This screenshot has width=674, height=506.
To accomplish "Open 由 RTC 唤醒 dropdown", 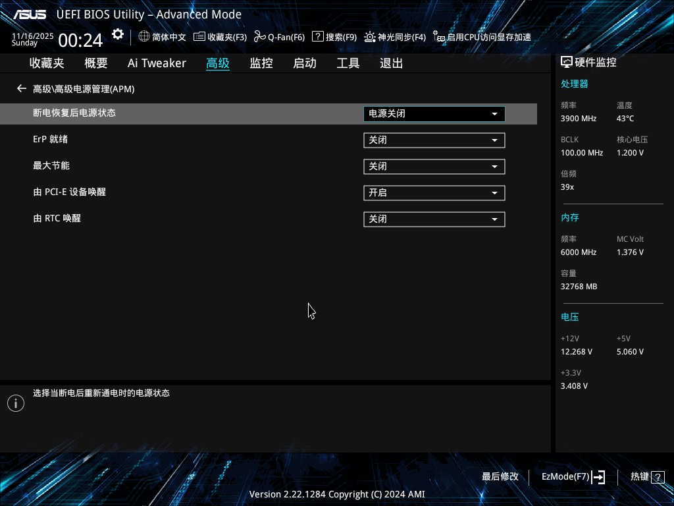I will coord(434,219).
